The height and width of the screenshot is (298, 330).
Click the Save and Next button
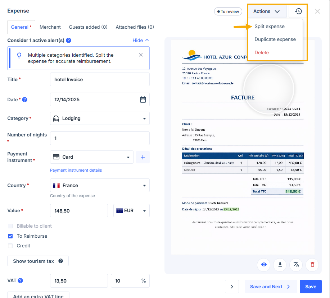271,287
